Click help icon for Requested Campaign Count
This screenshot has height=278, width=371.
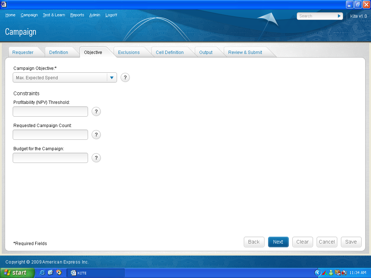(96, 135)
